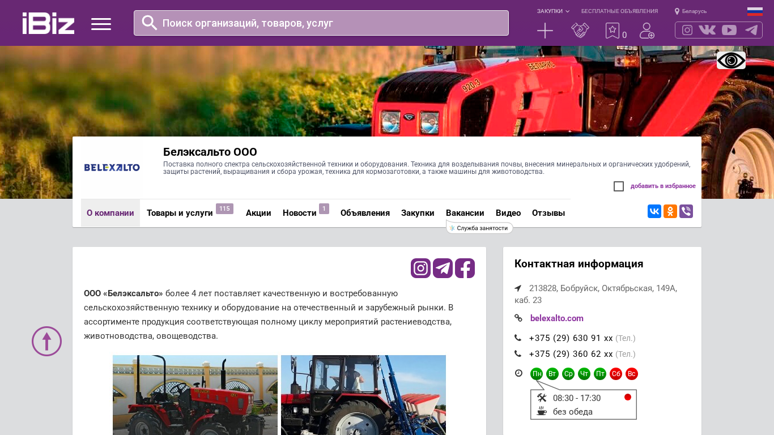
Task: Open iBiz VK page in header
Action: 707,30
